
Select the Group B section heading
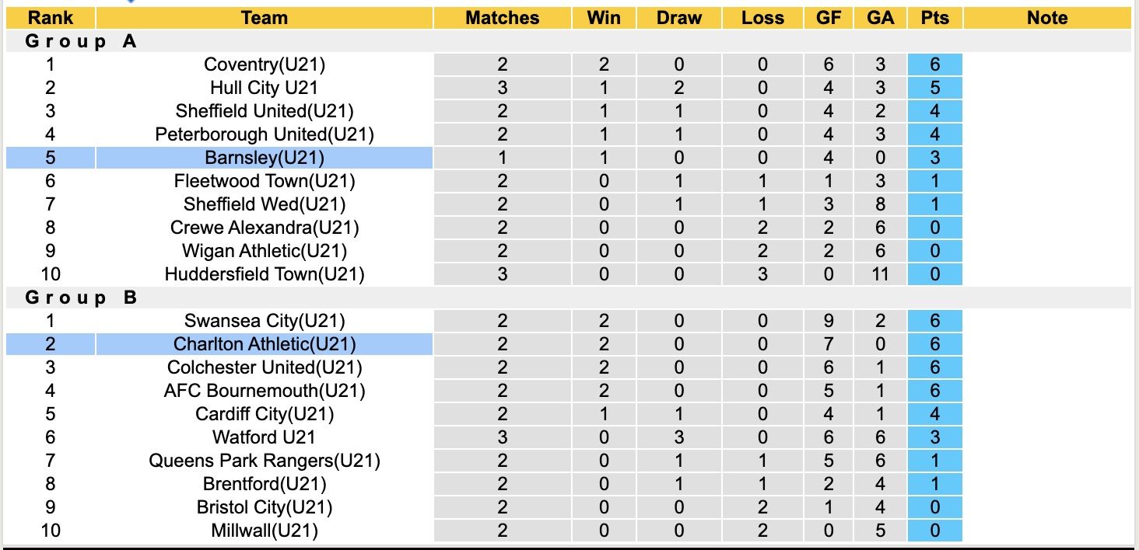tap(81, 298)
